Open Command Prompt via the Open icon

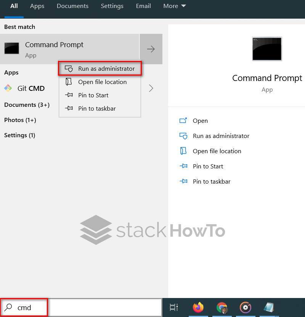pos(200,120)
